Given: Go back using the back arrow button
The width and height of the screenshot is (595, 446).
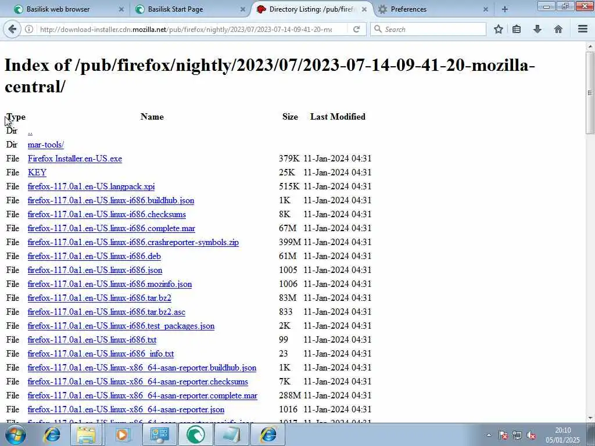Looking at the screenshot, I should (x=12, y=29).
